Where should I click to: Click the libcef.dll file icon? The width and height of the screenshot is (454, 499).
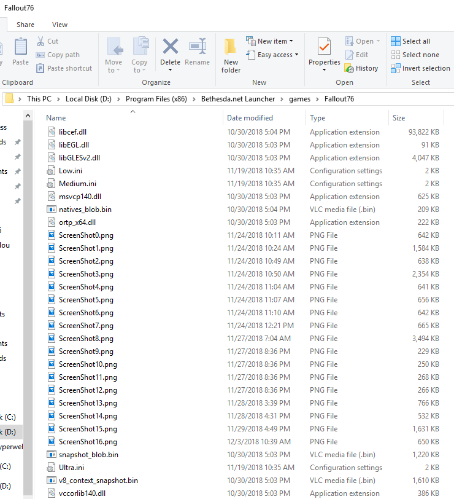(x=52, y=132)
